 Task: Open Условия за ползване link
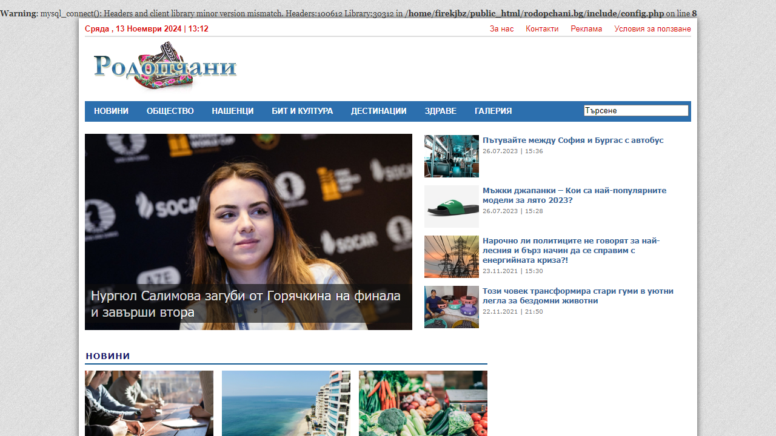(x=652, y=29)
